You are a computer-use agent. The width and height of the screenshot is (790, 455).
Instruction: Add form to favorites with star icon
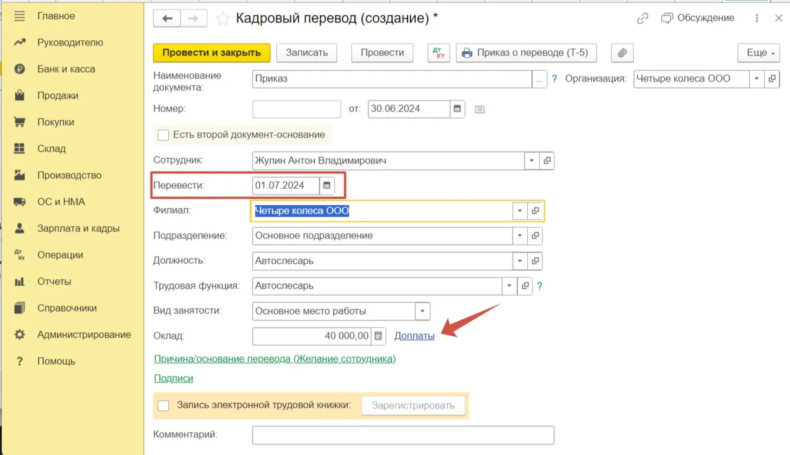pyautogui.click(x=223, y=19)
